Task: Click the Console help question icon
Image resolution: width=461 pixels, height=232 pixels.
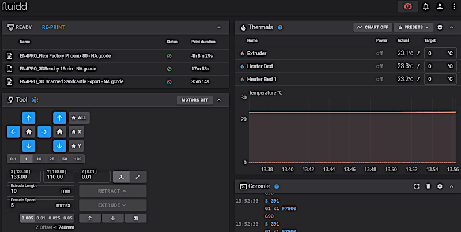Action: tap(277, 186)
